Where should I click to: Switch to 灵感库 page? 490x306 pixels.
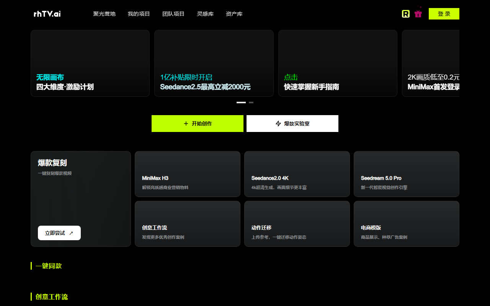(205, 14)
